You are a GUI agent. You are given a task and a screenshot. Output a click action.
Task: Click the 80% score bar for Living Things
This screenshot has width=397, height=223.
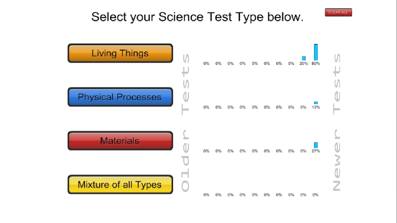(316, 52)
